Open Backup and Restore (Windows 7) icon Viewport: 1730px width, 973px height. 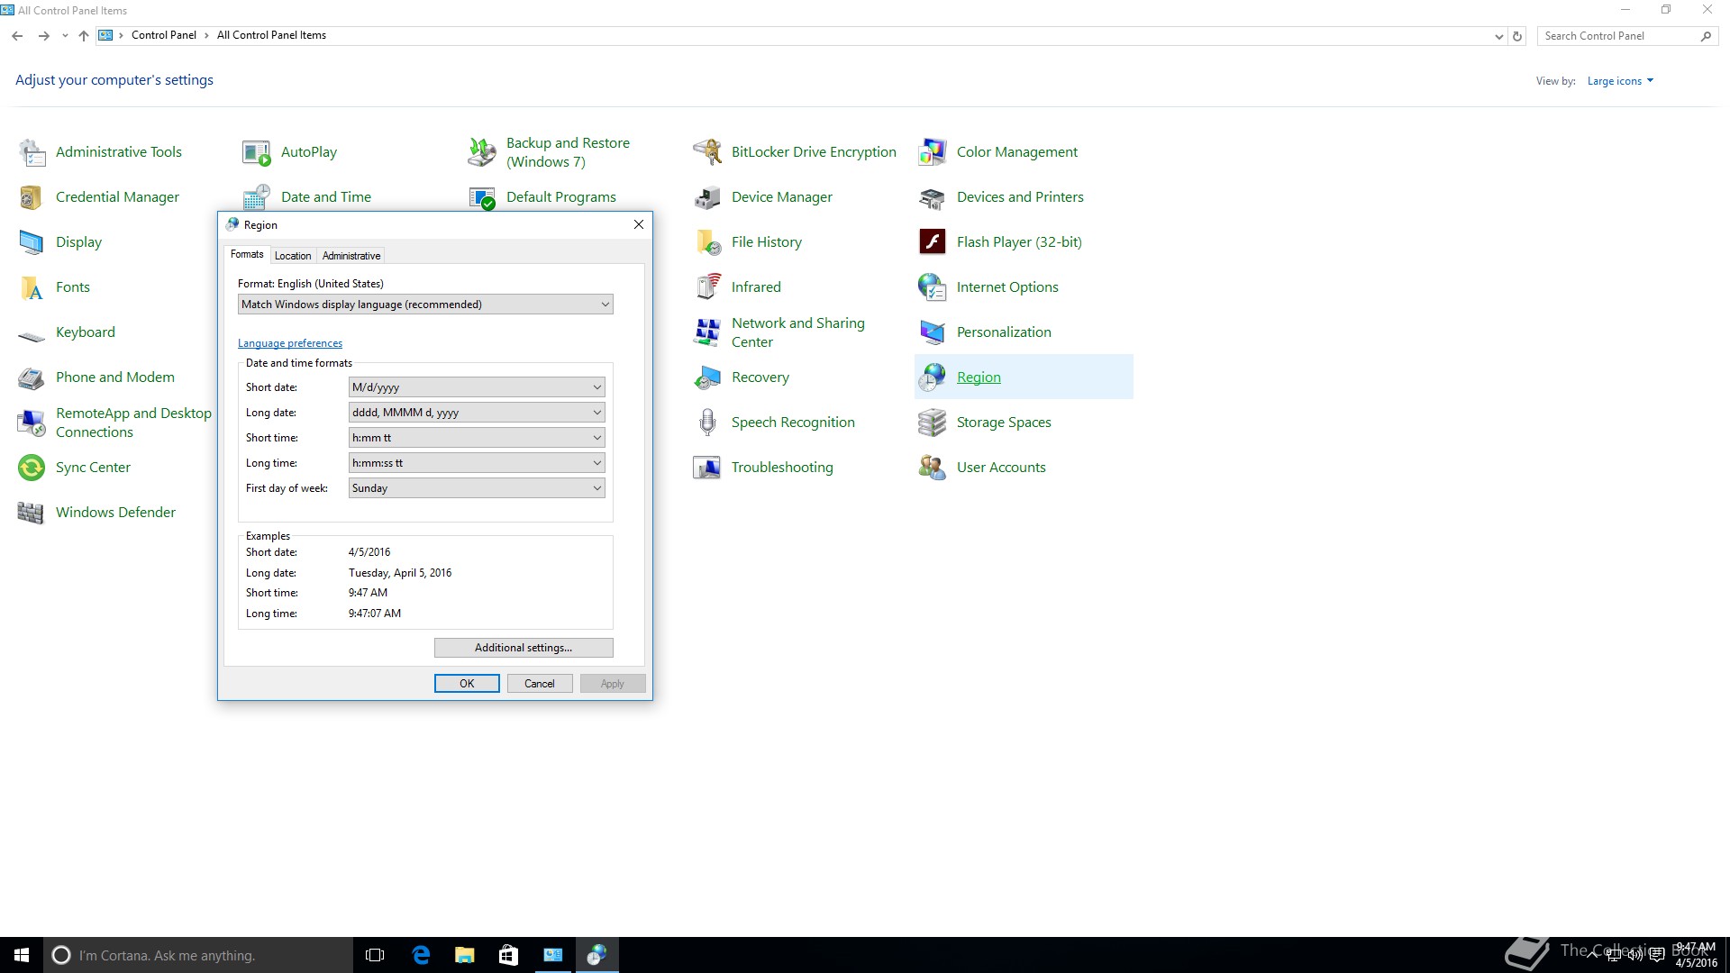pos(482,152)
